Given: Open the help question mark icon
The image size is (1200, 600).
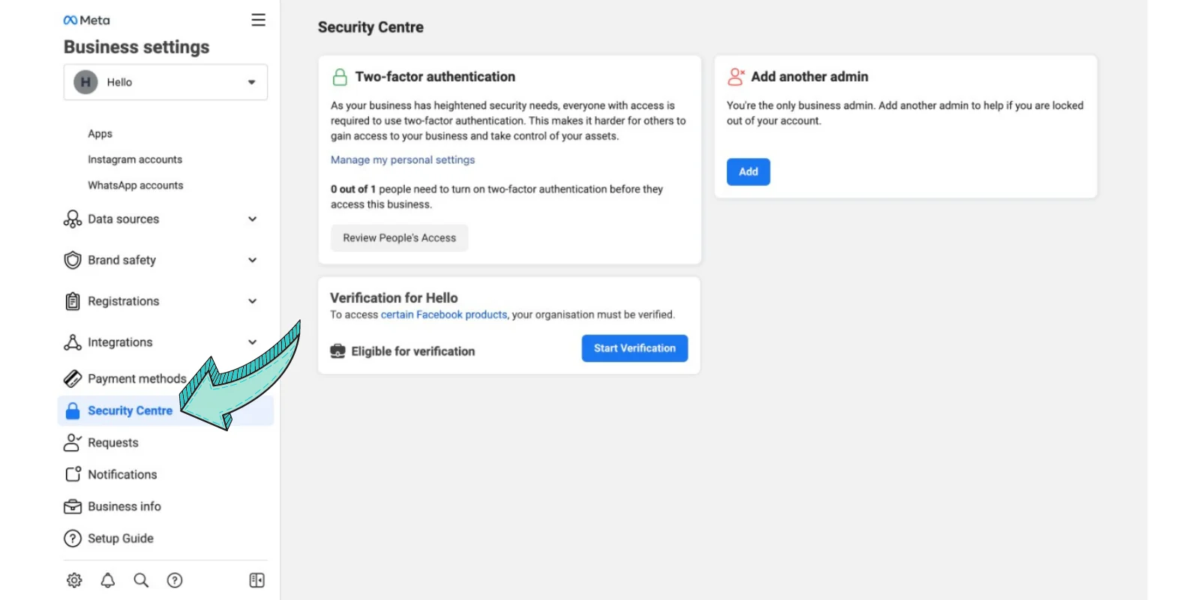Looking at the screenshot, I should [x=175, y=580].
